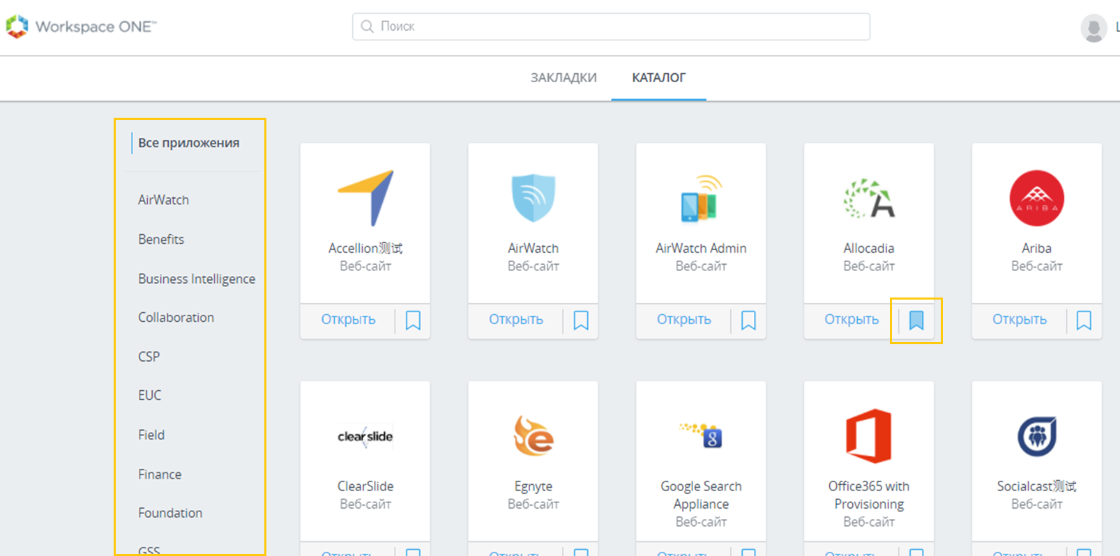Select the Collaboration category
This screenshot has height=556, width=1120.
point(176,317)
